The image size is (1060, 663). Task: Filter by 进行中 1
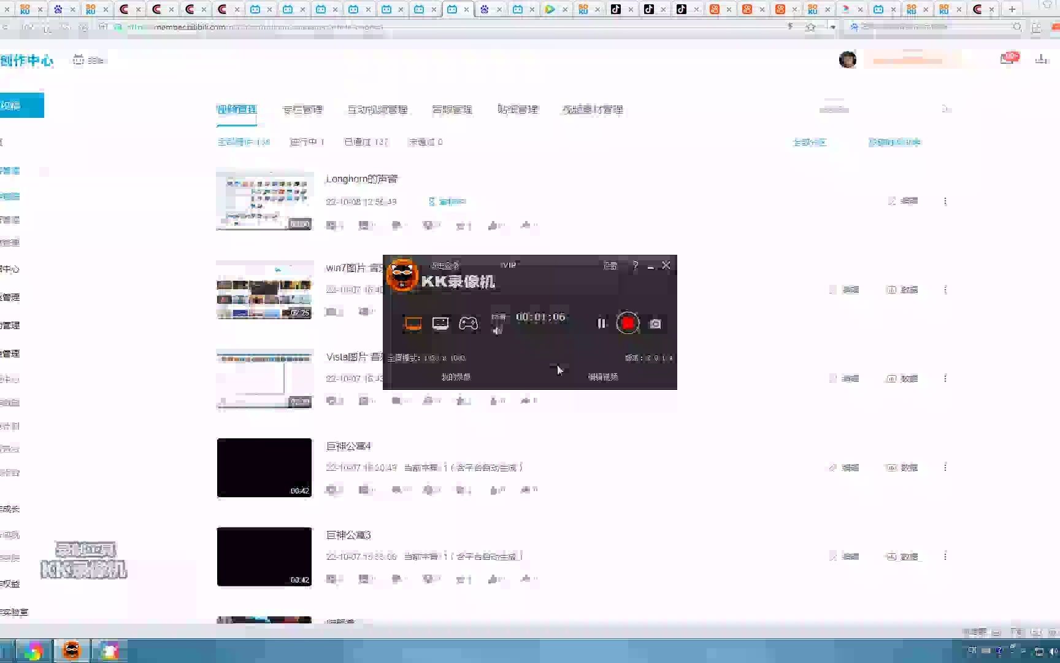click(307, 142)
